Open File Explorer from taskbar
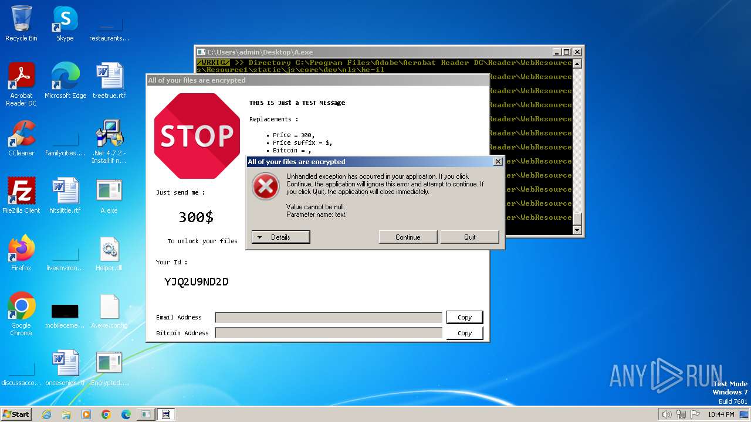 (66, 414)
